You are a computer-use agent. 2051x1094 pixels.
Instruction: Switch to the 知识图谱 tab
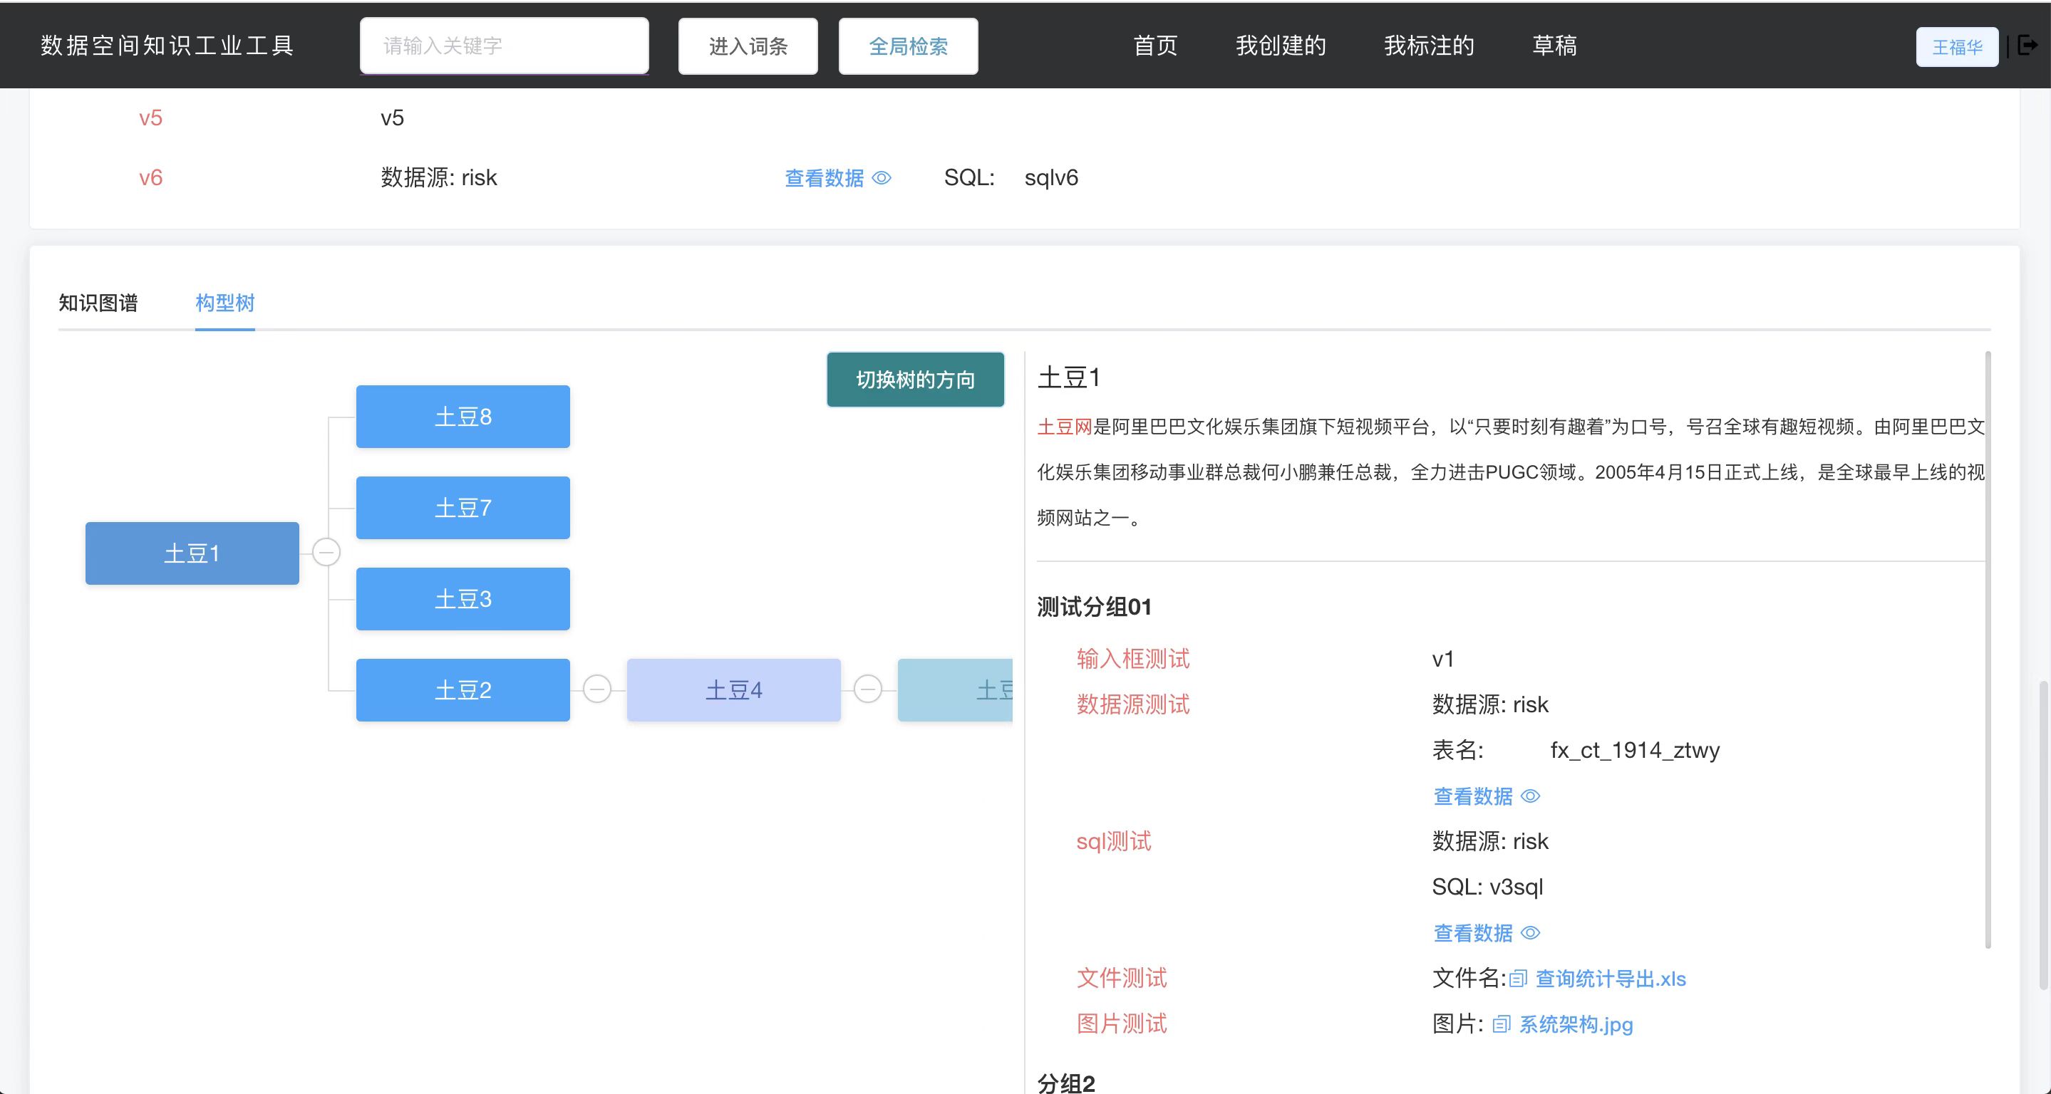(x=98, y=302)
